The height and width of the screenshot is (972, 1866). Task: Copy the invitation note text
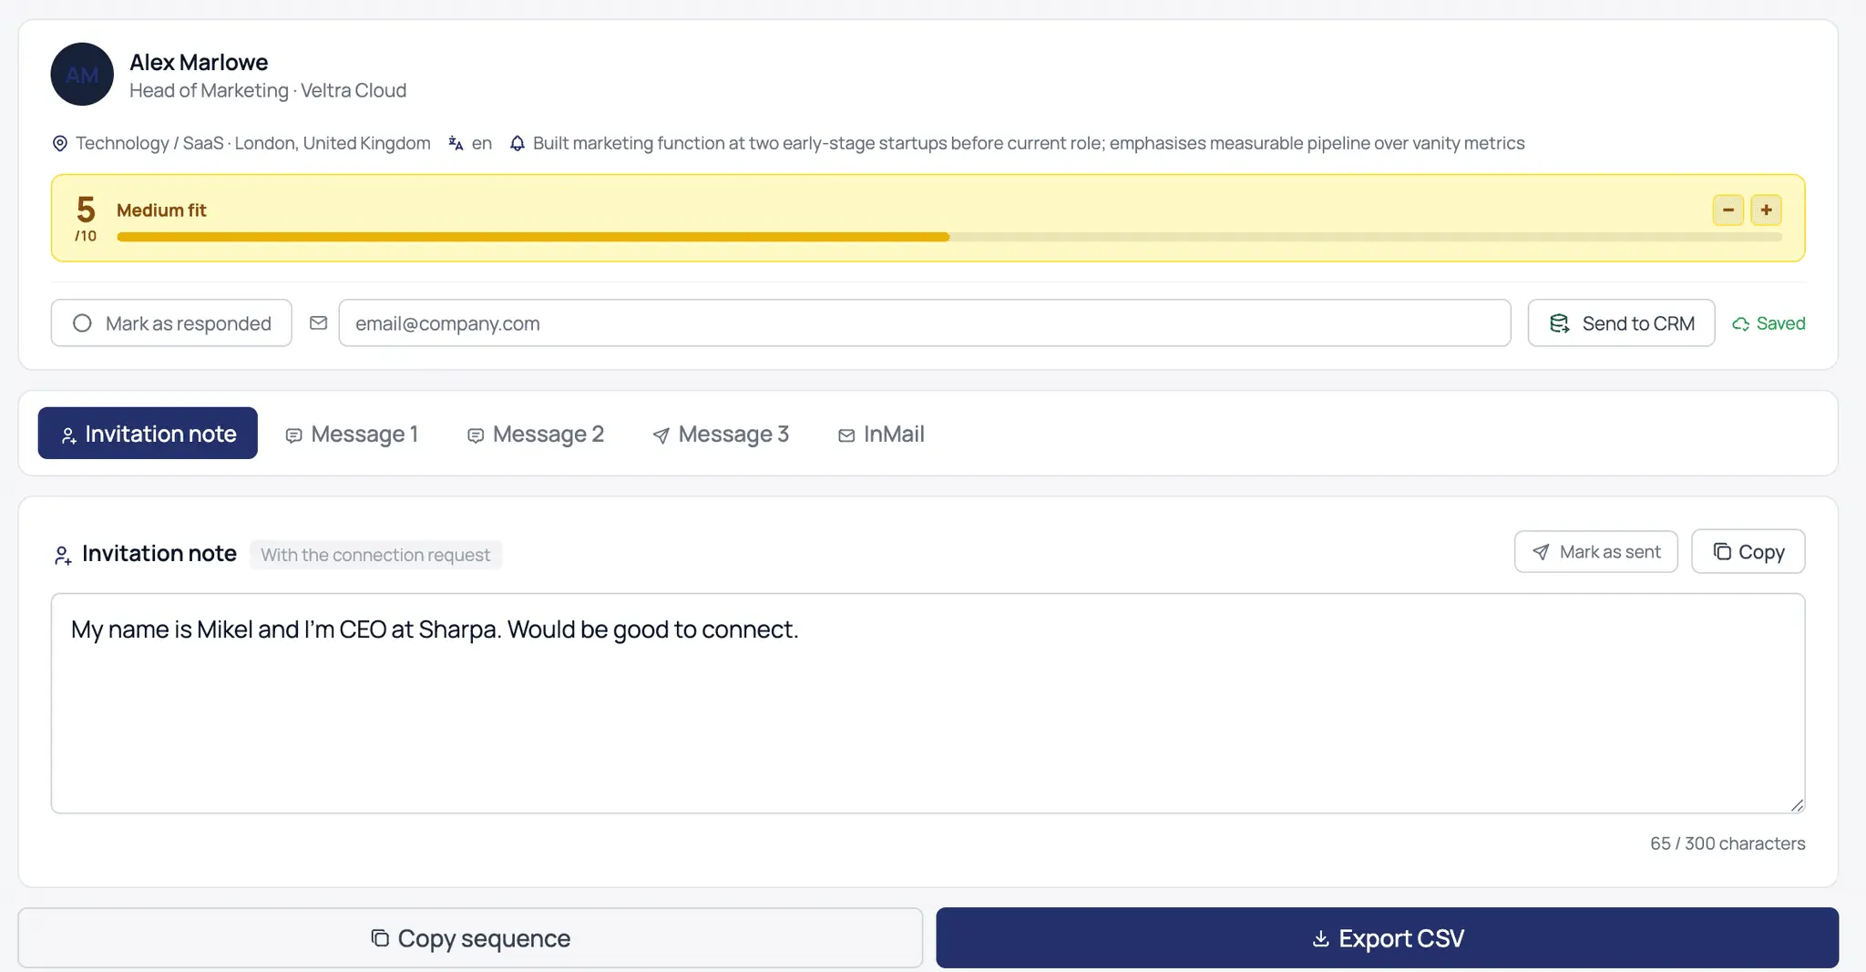coord(1748,552)
